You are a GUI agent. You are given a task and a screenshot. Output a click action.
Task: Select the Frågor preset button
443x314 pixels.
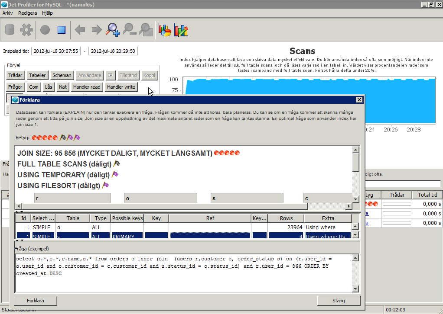15,87
